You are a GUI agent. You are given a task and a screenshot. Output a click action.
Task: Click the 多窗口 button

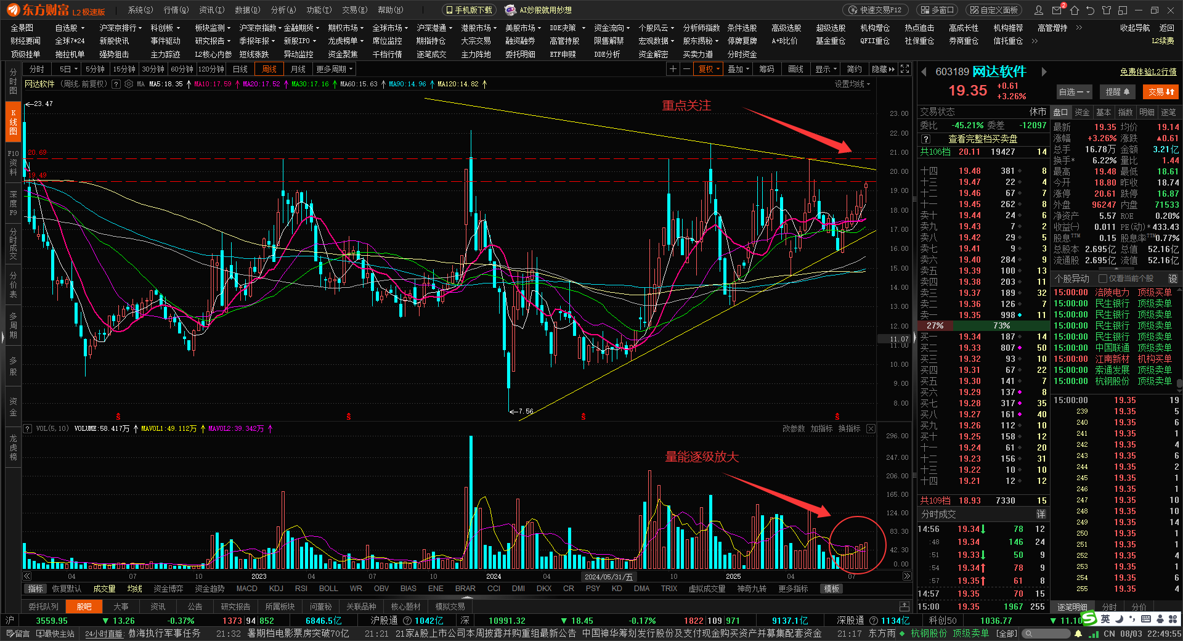point(938,10)
